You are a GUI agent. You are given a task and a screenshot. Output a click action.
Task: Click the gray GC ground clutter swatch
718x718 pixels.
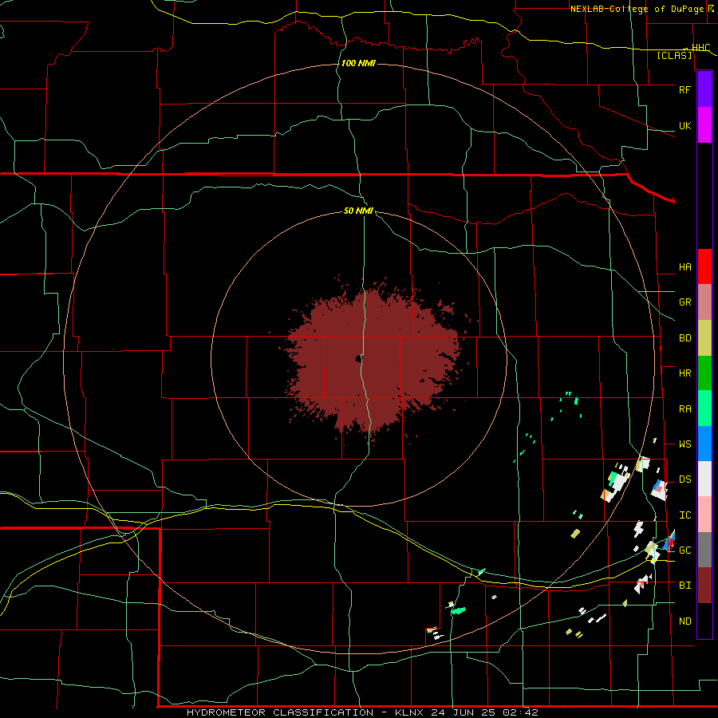(x=704, y=550)
